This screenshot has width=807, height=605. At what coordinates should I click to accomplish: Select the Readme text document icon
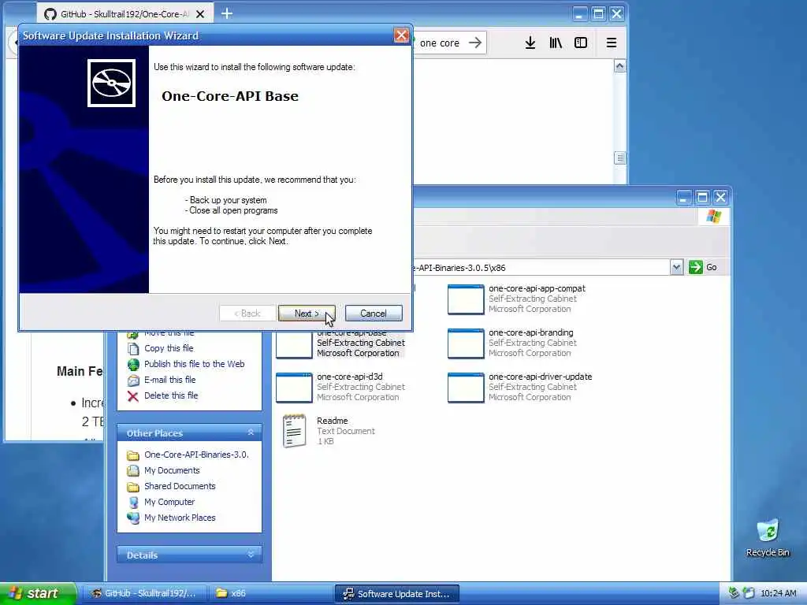click(294, 431)
